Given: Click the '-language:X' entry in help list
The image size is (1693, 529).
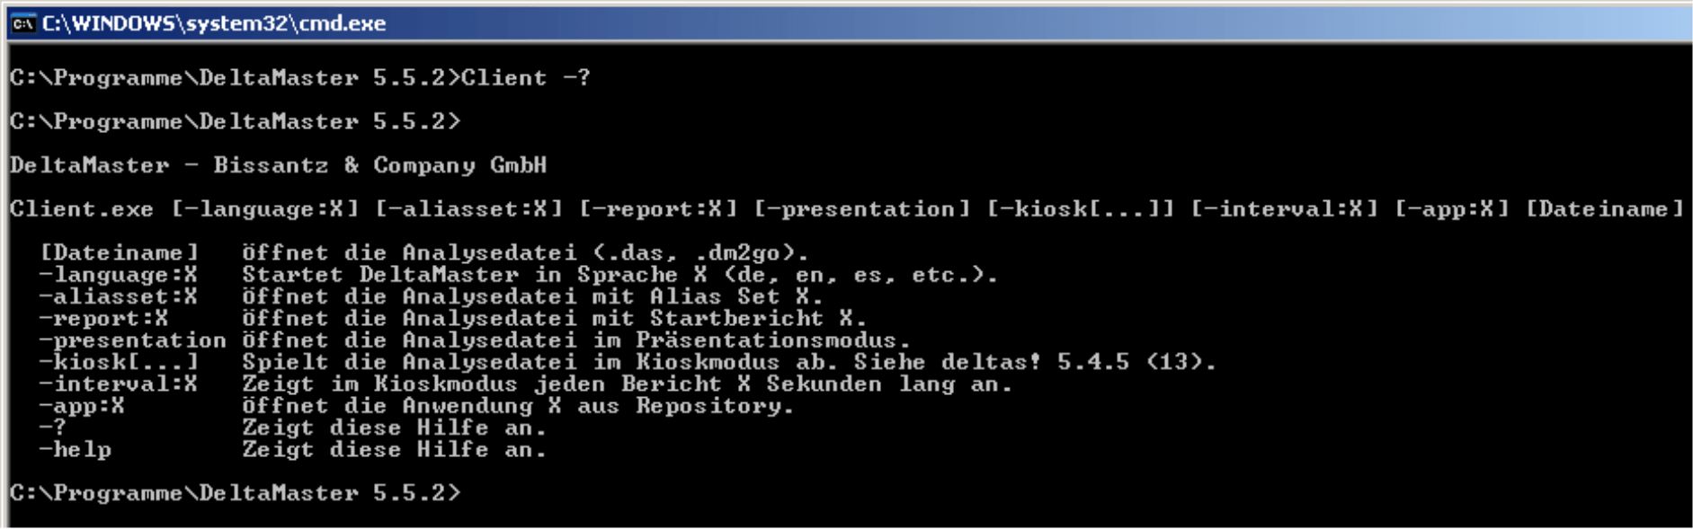Looking at the screenshot, I should [119, 276].
